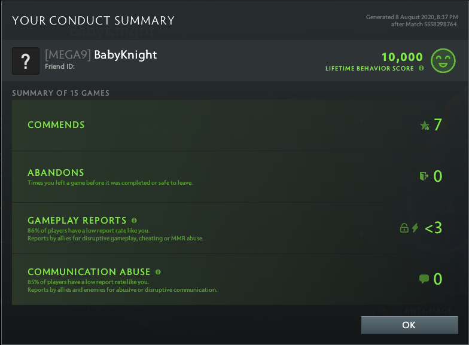Click the OK button

point(409,325)
